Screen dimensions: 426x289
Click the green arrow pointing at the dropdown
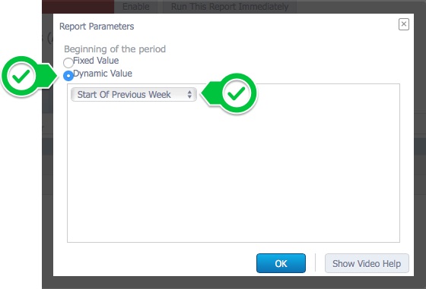click(211, 93)
